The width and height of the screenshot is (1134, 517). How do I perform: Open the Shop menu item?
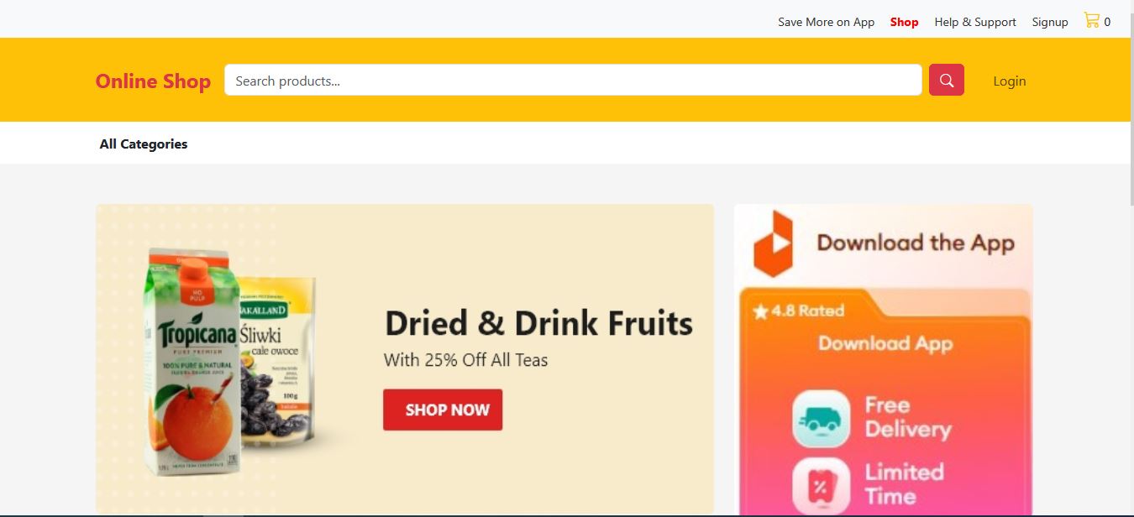[904, 22]
